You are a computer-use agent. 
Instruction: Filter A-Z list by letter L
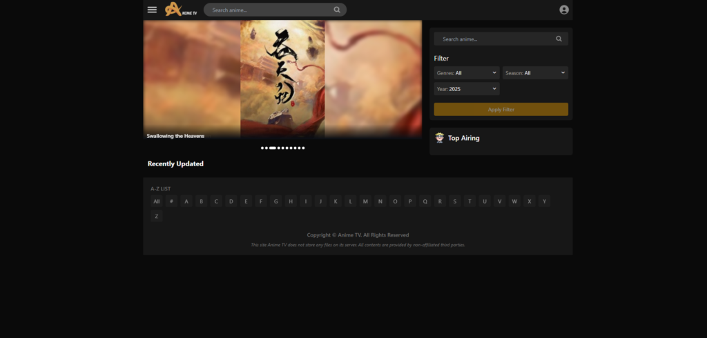350,201
